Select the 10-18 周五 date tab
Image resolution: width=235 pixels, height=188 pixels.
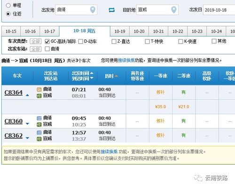pos(85,31)
